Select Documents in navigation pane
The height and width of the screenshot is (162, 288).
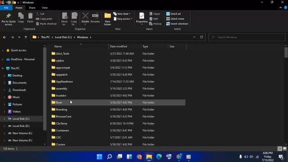[x=19, y=83]
